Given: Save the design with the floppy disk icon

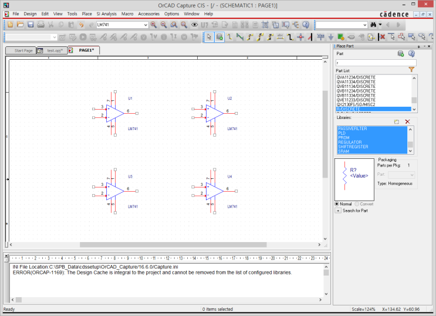Looking at the screenshot, I should pyautogui.click(x=31, y=25).
